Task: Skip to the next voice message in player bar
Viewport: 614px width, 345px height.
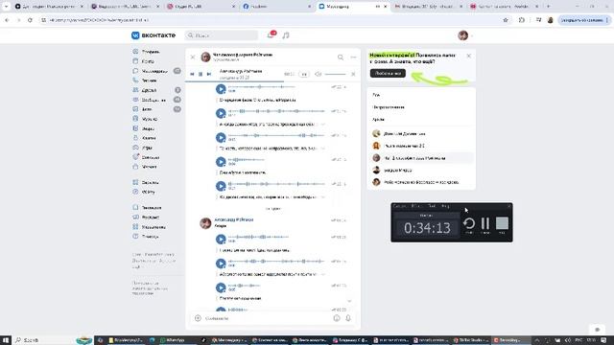Action: tap(209, 74)
